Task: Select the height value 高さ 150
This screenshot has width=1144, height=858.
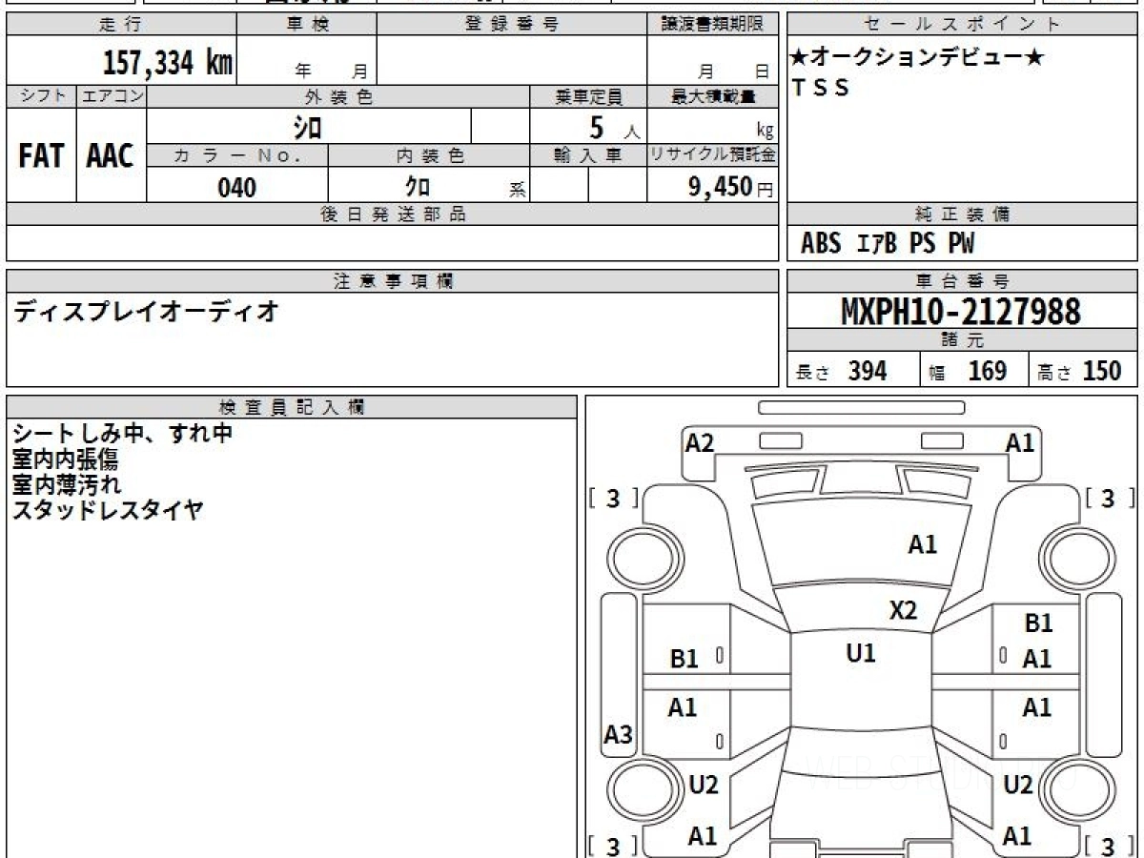Action: click(x=1080, y=371)
